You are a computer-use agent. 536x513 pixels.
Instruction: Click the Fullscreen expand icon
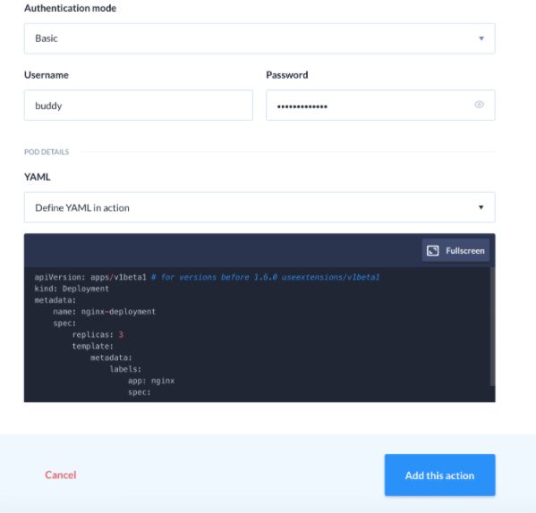coord(432,250)
